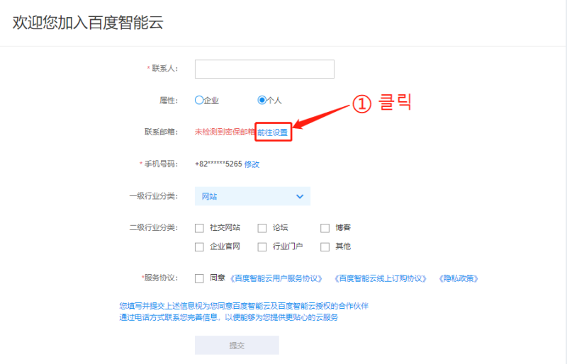Check the 其他 checkbox
Screen dimensions: 567x364
325,247
